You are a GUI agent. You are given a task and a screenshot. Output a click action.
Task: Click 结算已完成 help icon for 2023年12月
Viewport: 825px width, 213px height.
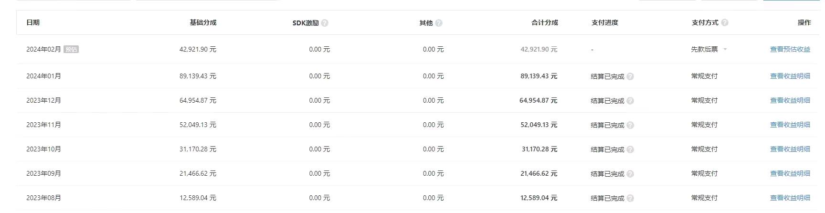point(630,101)
